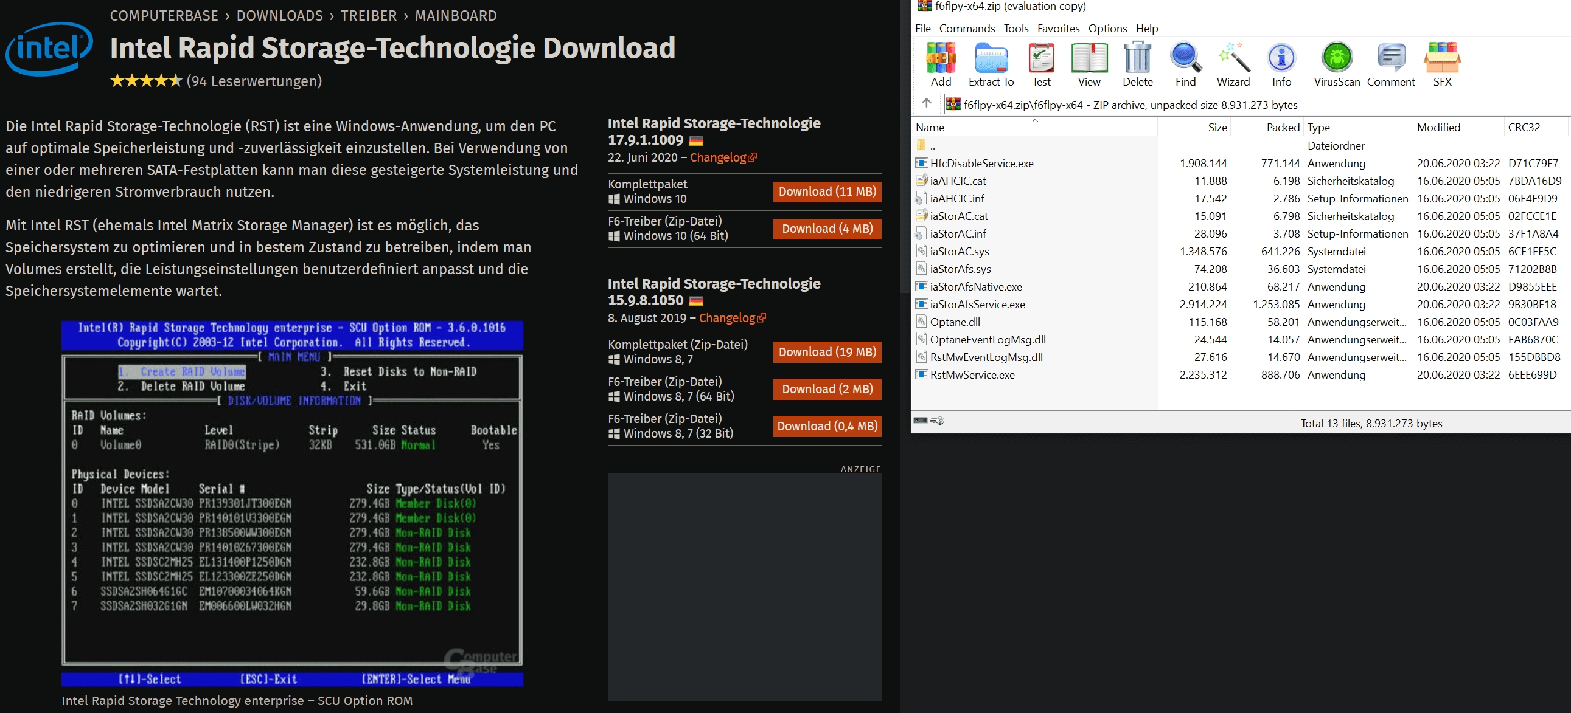The height and width of the screenshot is (713, 1571).
Task: Launch the Wizard wand tool
Action: [x=1233, y=64]
